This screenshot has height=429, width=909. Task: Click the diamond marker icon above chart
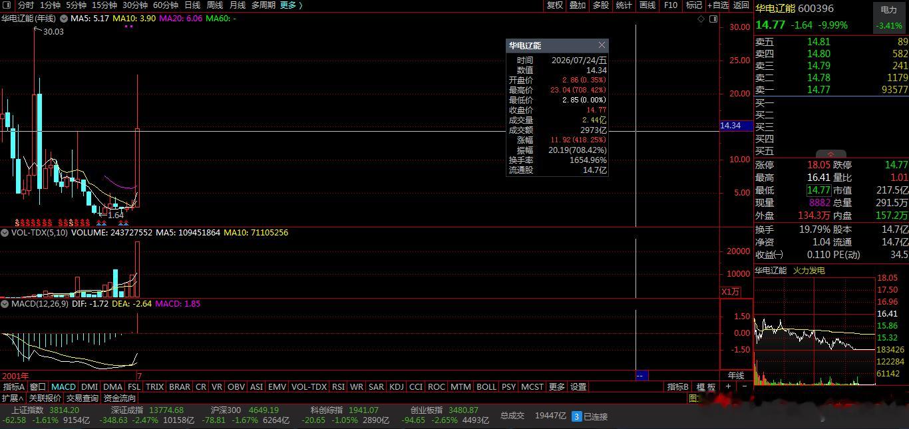[x=701, y=19]
